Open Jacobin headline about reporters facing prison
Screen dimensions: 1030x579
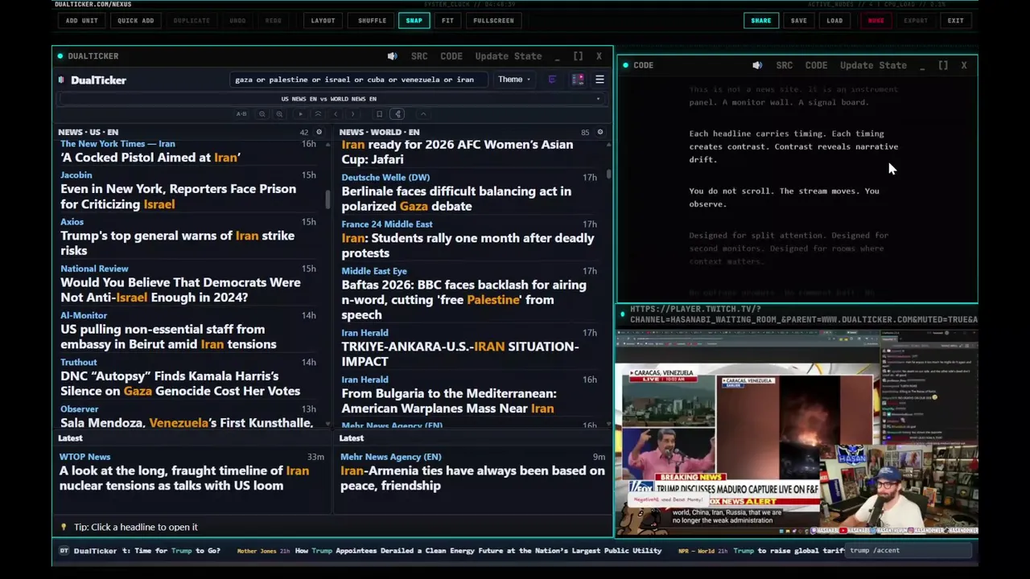point(178,196)
